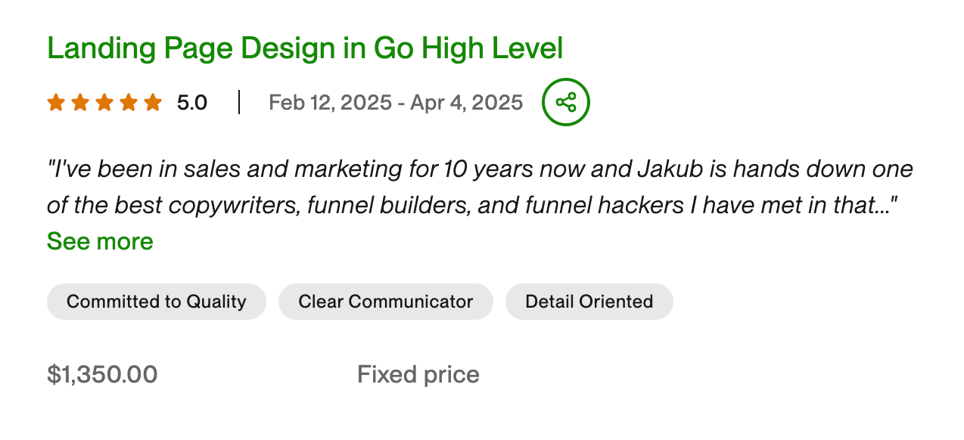Click the Fixed price label
Image resolution: width=964 pixels, height=440 pixels.
click(x=418, y=374)
